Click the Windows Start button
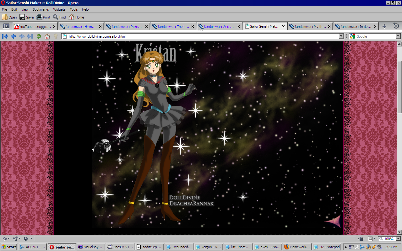This screenshot has width=402, height=251. [9, 247]
